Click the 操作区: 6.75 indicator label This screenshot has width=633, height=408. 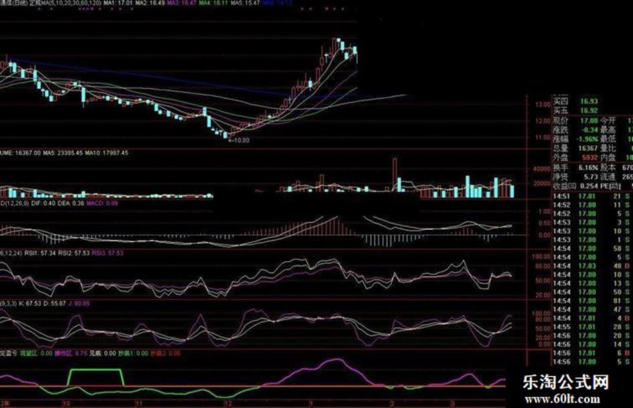tap(70, 354)
